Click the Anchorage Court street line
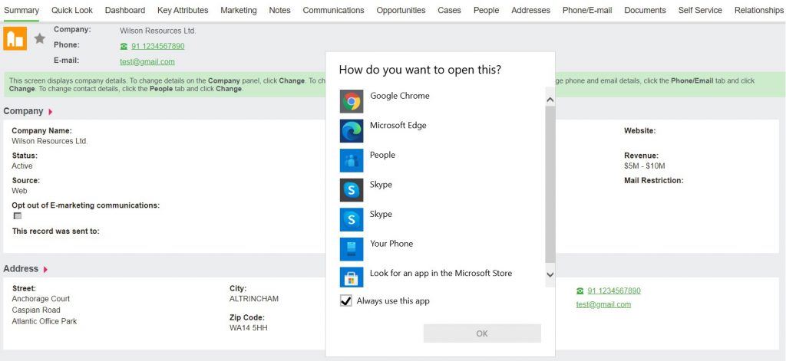Viewport: 786px width, 361px height. pyautogui.click(x=41, y=299)
